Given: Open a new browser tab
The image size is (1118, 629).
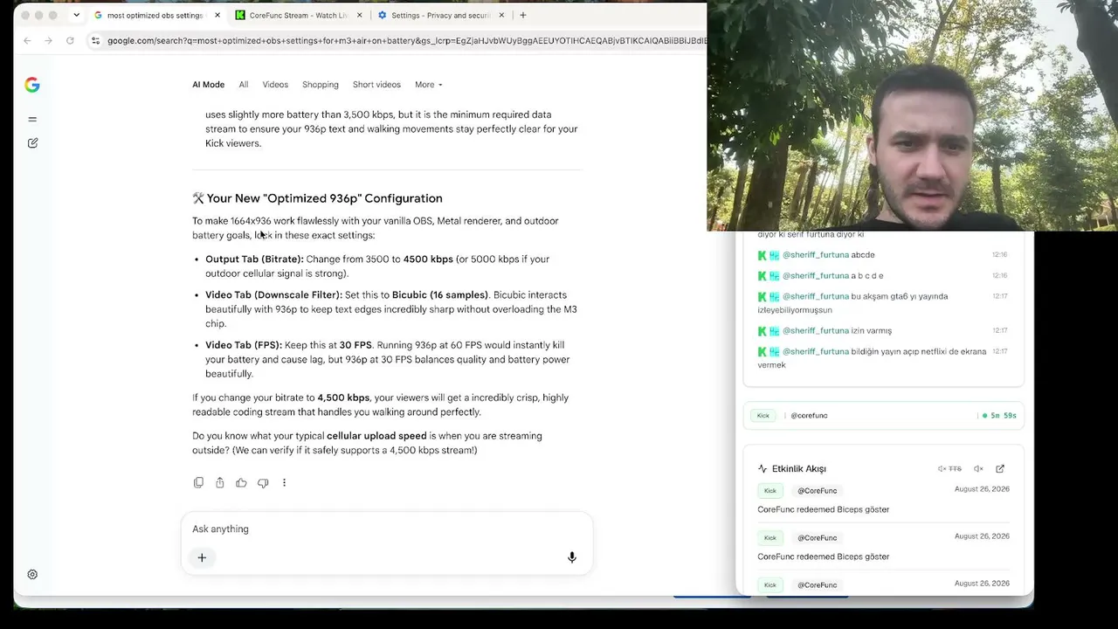Looking at the screenshot, I should click(x=522, y=15).
